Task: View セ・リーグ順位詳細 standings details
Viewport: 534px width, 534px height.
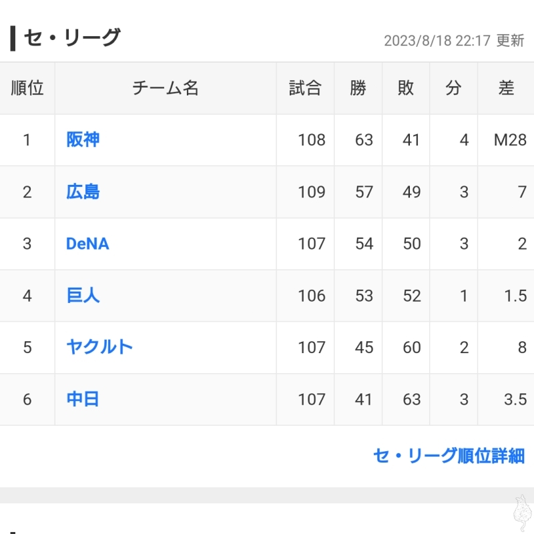Action: 449,456
